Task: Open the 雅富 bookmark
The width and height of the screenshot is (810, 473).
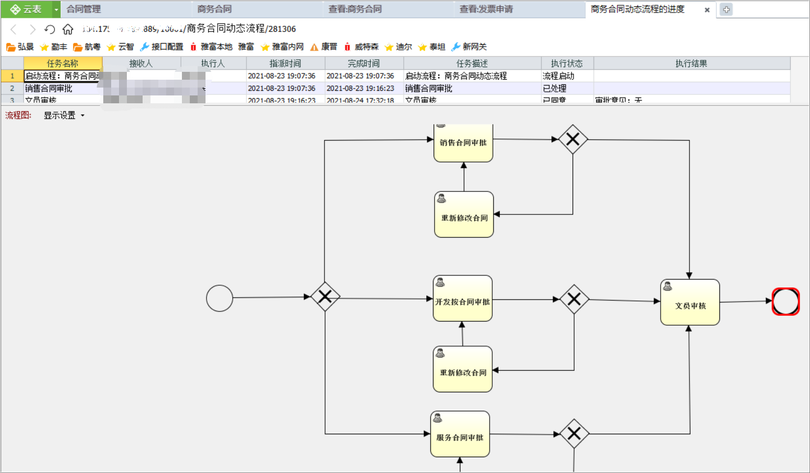Action: (246, 47)
